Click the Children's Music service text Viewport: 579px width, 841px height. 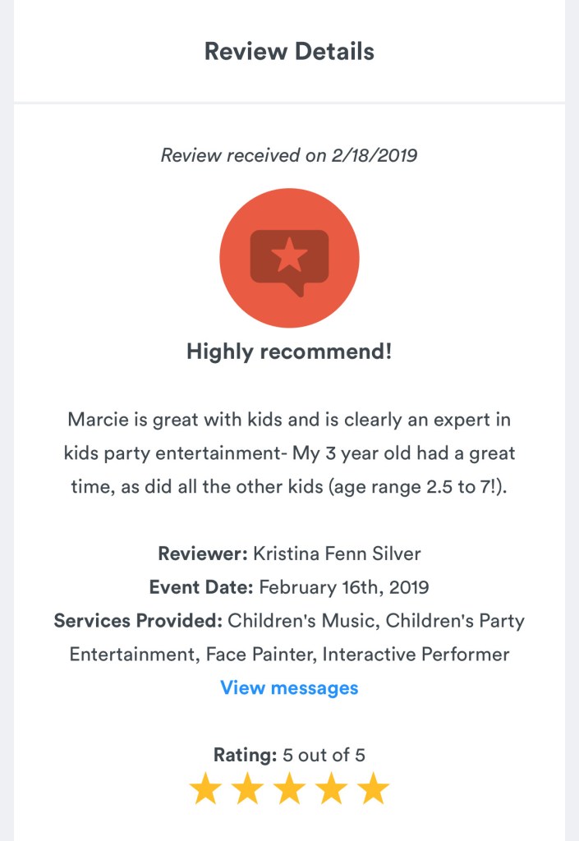[x=303, y=621]
